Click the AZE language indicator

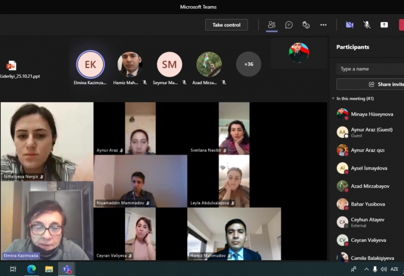point(394,269)
